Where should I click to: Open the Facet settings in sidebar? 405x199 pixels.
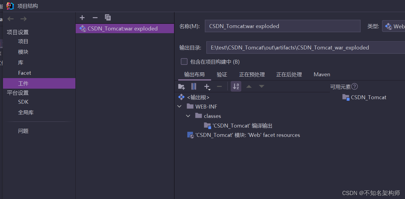24,73
